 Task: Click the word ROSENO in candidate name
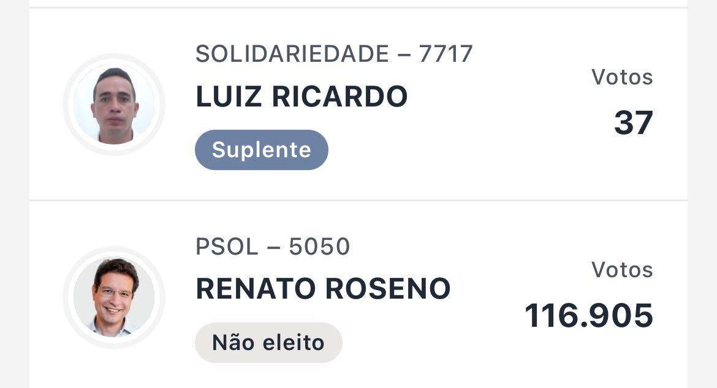388,289
